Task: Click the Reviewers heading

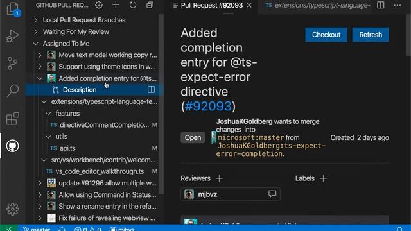Action: [x=195, y=178]
